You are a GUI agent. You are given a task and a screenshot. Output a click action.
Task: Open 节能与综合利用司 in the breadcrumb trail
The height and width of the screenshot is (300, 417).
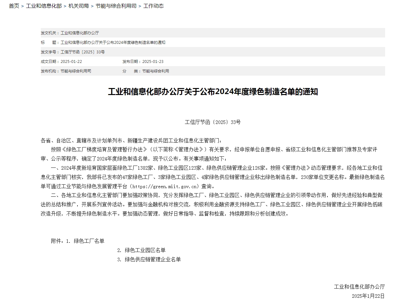pos(116,6)
